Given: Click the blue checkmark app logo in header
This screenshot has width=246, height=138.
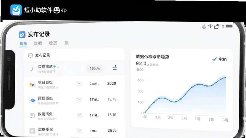Looking at the screenshot, I should [x=16, y=10].
